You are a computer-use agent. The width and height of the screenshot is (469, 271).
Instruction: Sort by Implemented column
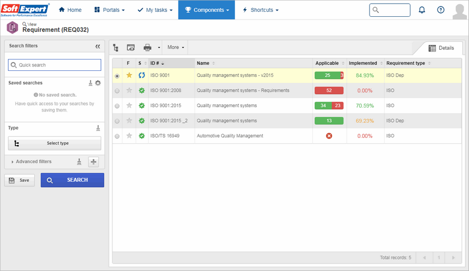365,63
